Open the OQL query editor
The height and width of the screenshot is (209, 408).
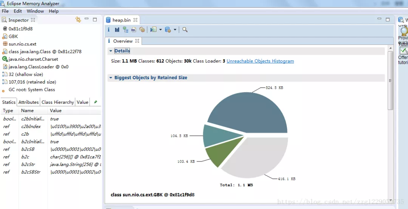pyautogui.click(x=134, y=30)
